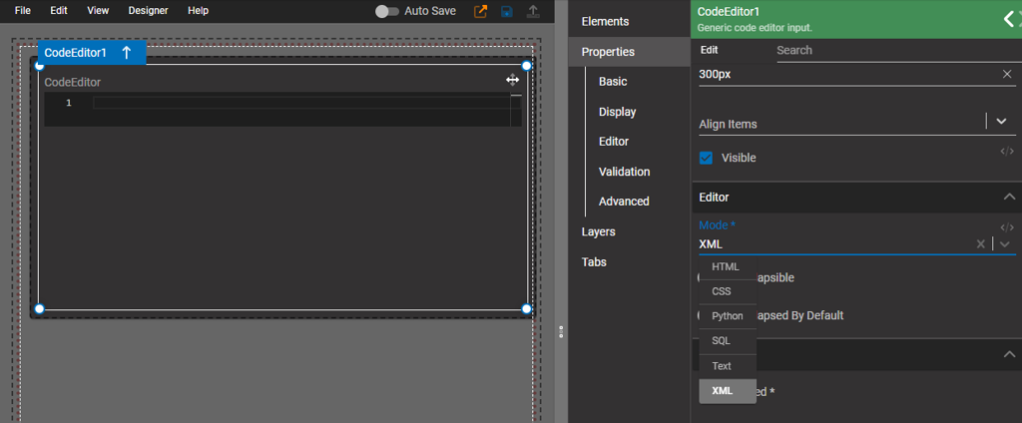This screenshot has width=1022, height=423.
Task: Click the upload publish icon
Action: coord(533,11)
